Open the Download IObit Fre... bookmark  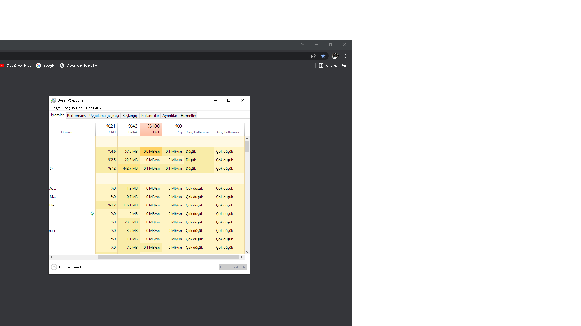tap(80, 66)
